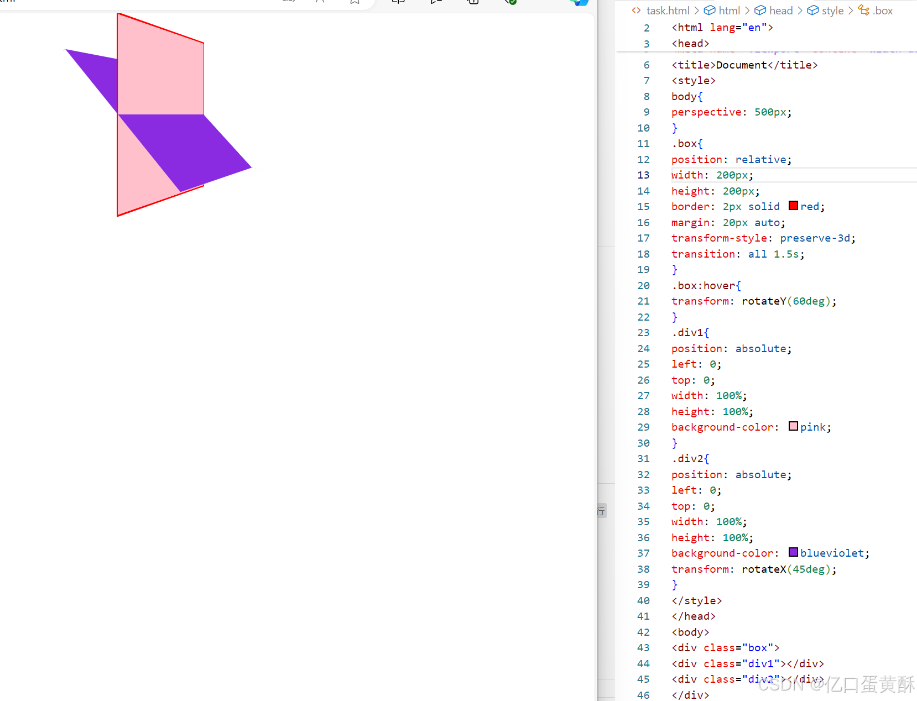Click the "<body>" tag on line 42

click(x=690, y=632)
